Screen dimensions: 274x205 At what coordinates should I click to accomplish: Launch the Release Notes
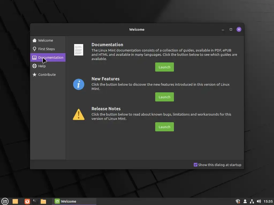(165, 127)
